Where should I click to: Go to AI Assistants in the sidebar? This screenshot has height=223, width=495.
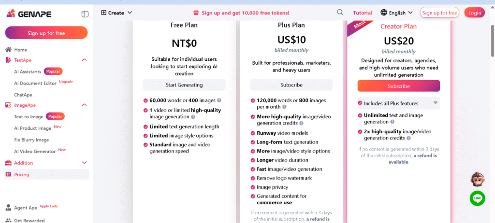(x=28, y=71)
